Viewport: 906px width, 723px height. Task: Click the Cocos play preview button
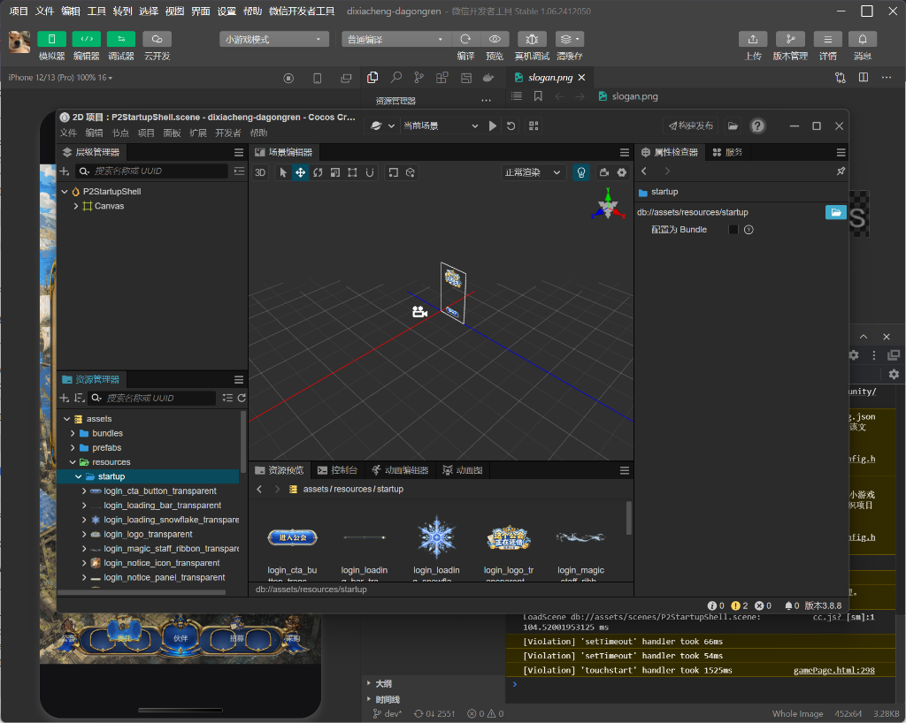coord(492,126)
